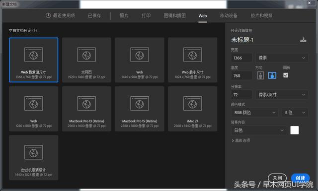Close the New Document dialog with X
The image size is (318, 191).
[x=309, y=3]
